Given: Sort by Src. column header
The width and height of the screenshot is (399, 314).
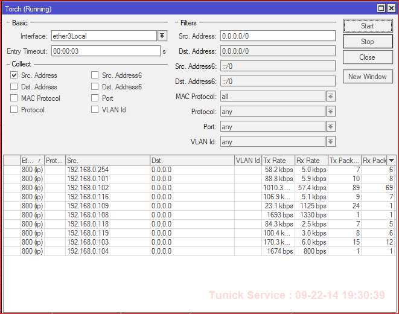Looking at the screenshot, I should [x=107, y=161].
